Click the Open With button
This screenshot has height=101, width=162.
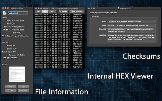(23, 90)
